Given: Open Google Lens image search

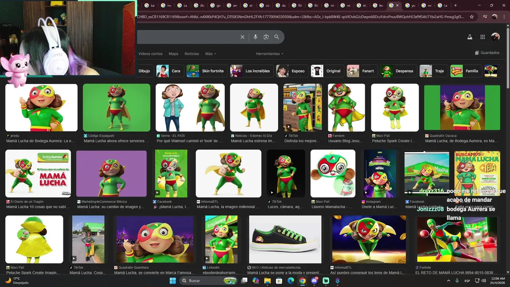Looking at the screenshot, I should point(266,37).
